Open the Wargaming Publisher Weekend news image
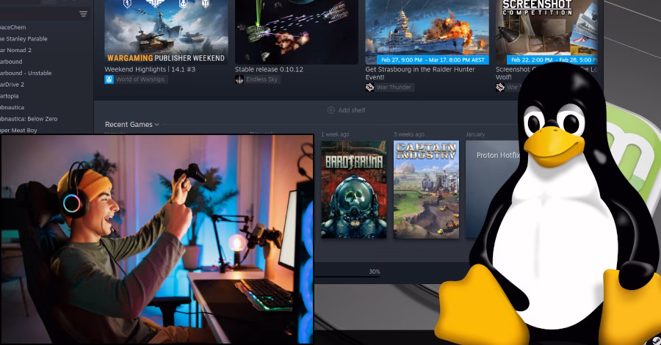661x345 pixels. [166, 32]
